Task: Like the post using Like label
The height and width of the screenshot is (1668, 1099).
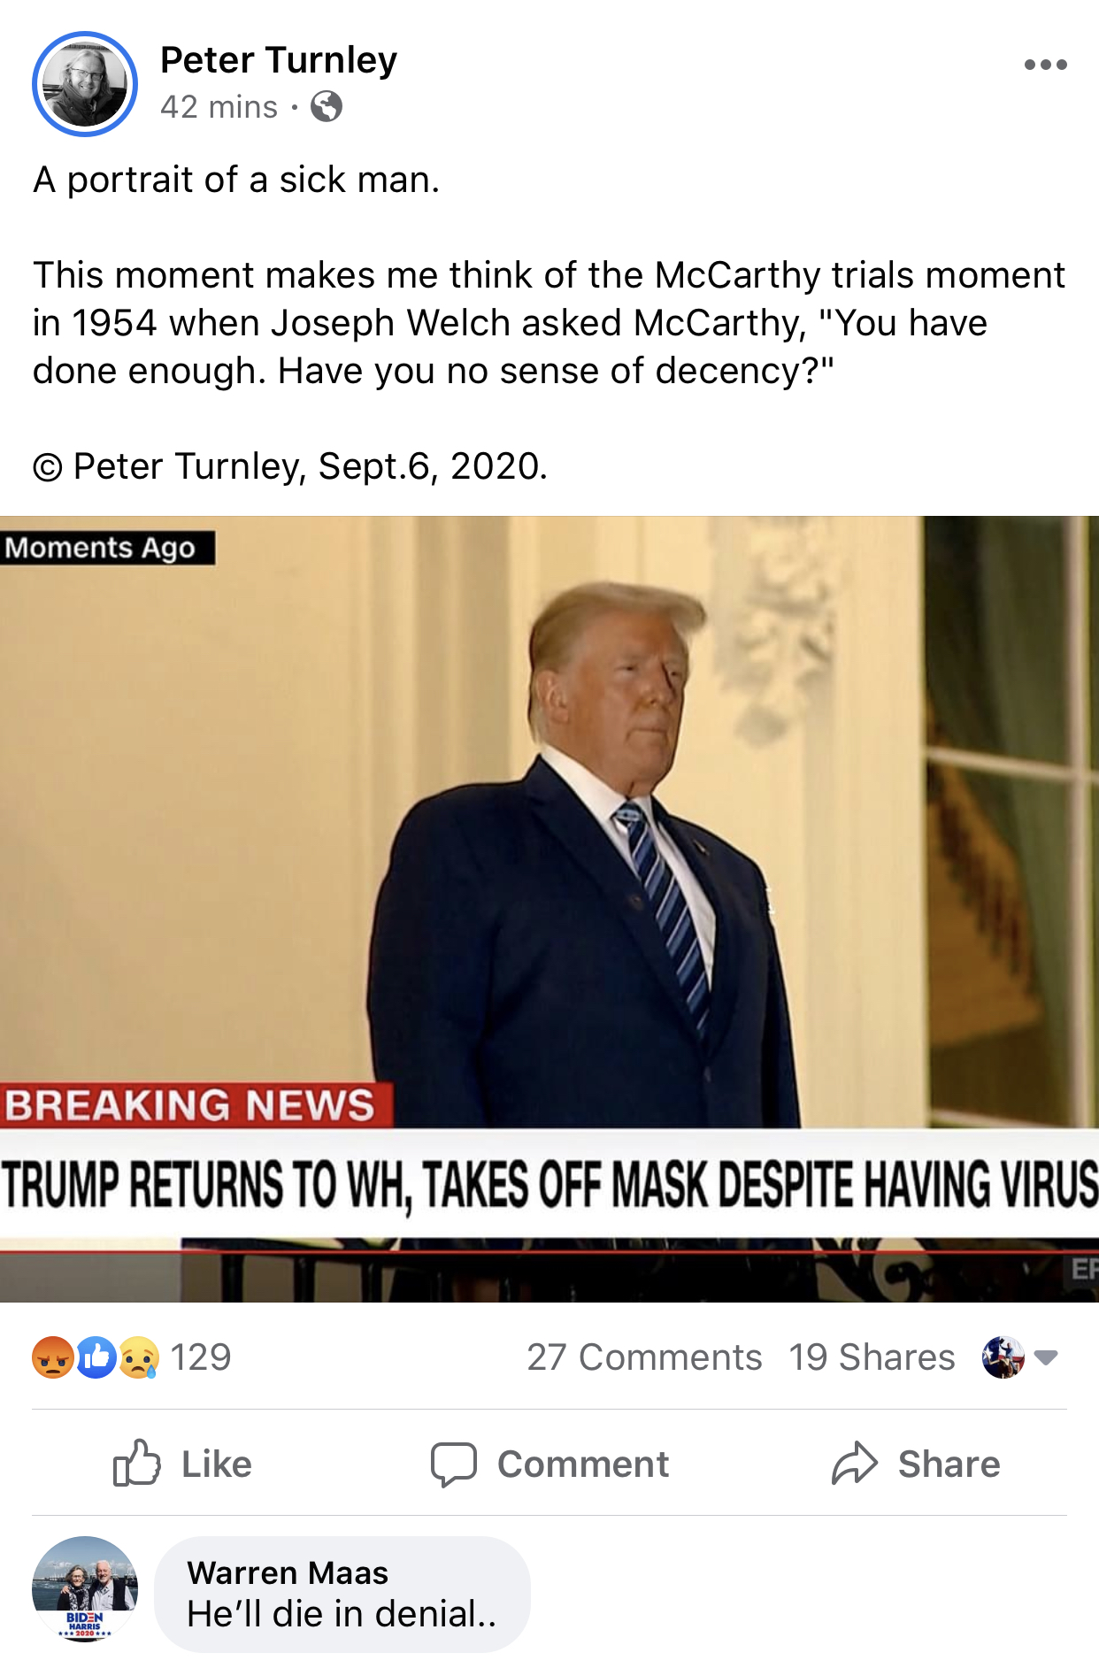Action: [217, 1464]
